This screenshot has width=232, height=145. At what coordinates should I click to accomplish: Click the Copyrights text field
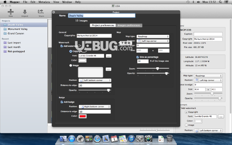tap(94, 36)
